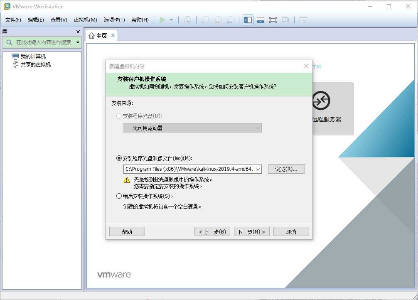Click the Home tab house icon
The width and height of the screenshot is (418, 300).
point(91,36)
